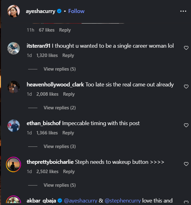The height and width of the screenshot is (205, 191).
Task: Click the verified badge beside akbar_gbaja
Action: [60, 201]
